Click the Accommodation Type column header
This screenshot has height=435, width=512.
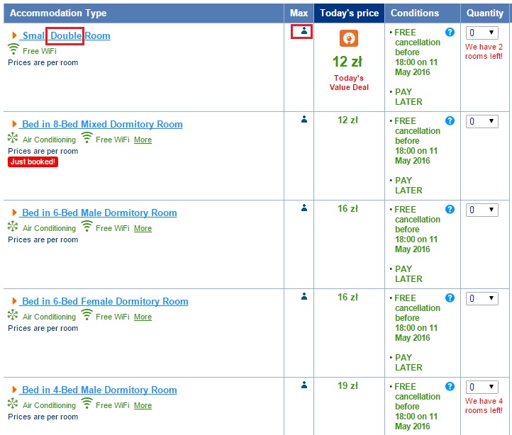click(x=144, y=13)
